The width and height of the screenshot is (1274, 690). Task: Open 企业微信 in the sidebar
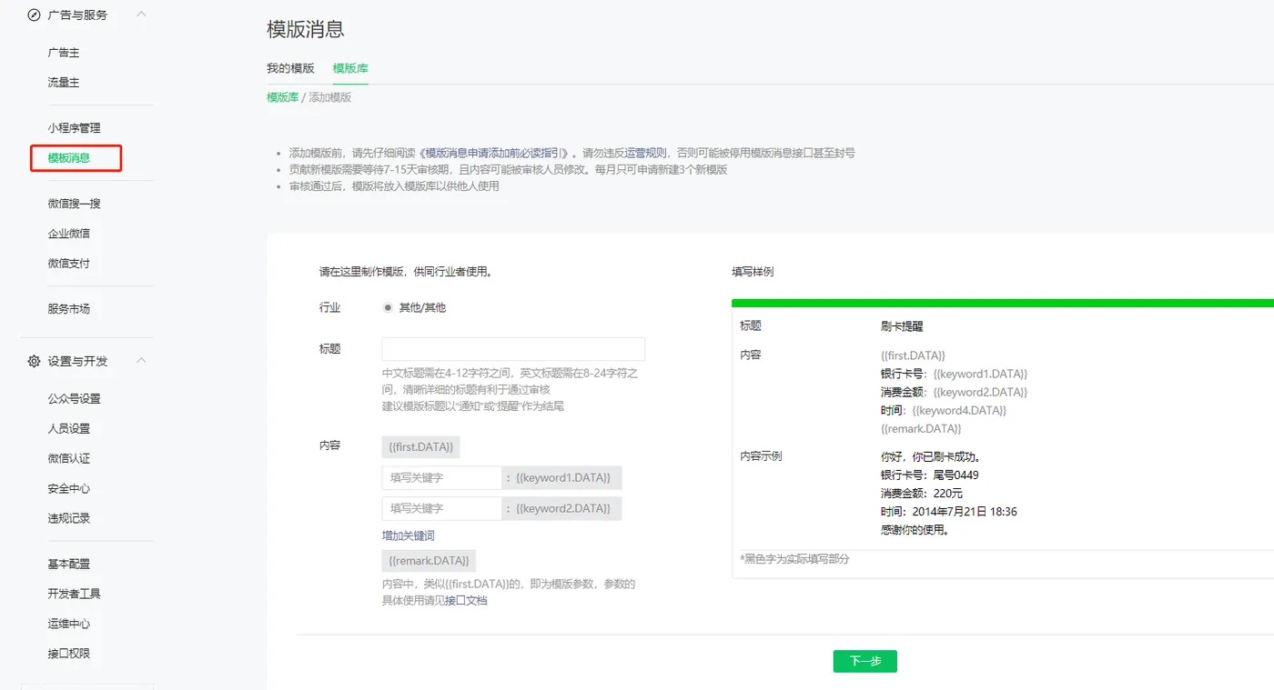pyautogui.click(x=69, y=234)
